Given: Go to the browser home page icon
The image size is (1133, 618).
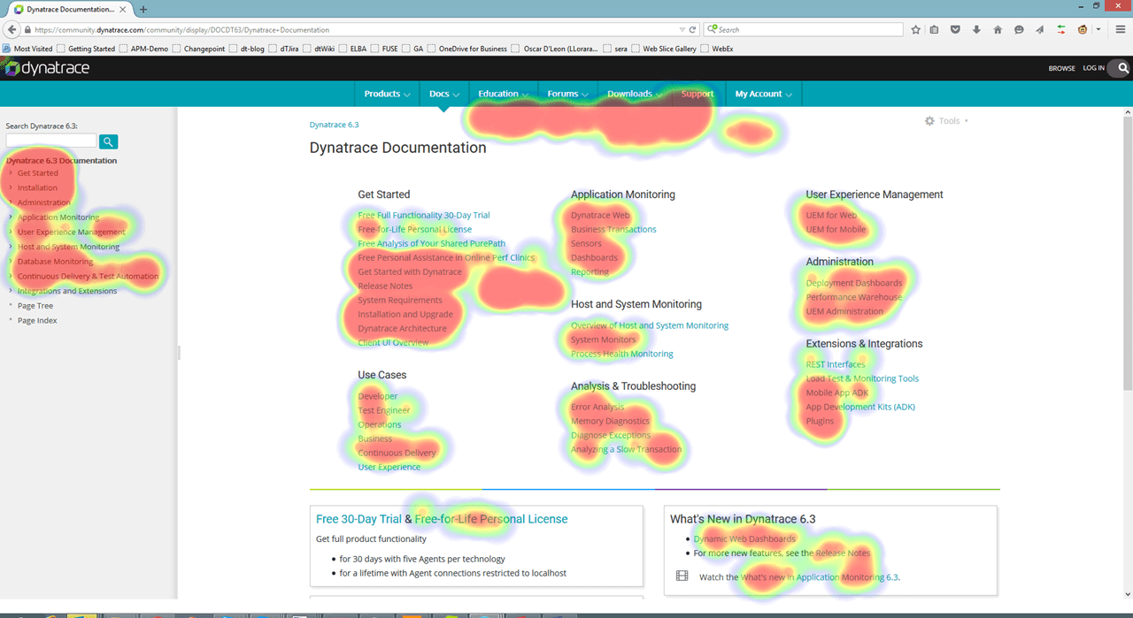Looking at the screenshot, I should 998,29.
